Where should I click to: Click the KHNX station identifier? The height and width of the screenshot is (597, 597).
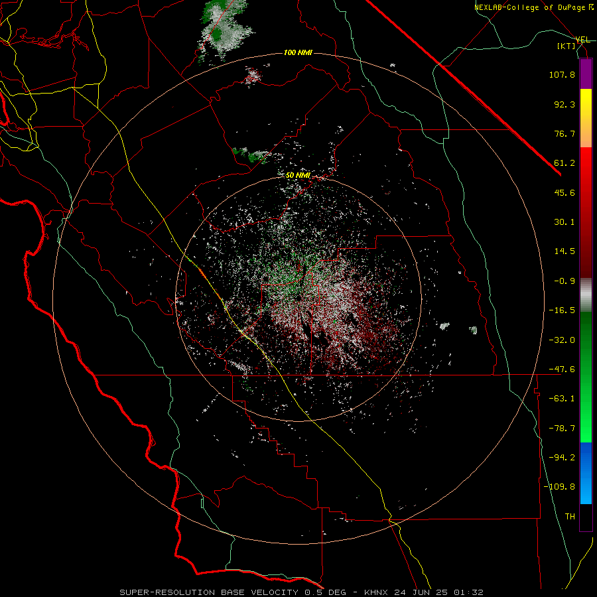pos(375,592)
